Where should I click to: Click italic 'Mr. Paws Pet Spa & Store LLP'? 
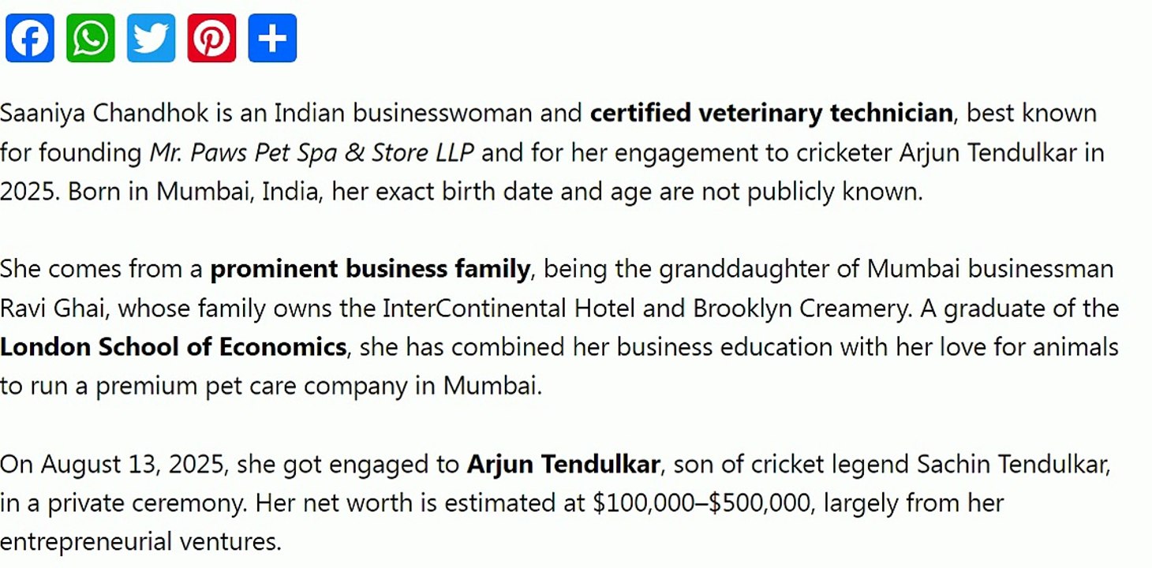(312, 152)
